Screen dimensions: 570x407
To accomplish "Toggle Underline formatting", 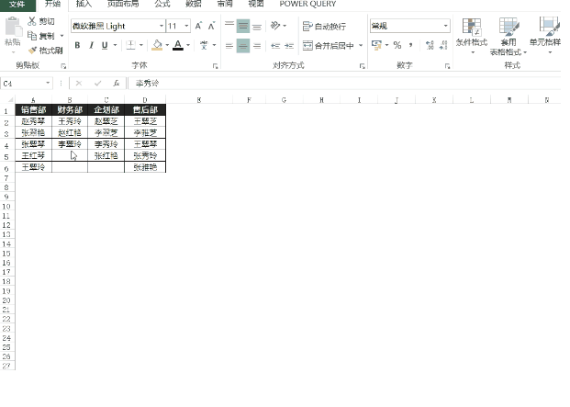I will tap(105, 45).
